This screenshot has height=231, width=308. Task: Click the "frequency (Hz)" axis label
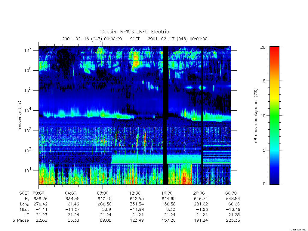pyautogui.click(x=19, y=116)
